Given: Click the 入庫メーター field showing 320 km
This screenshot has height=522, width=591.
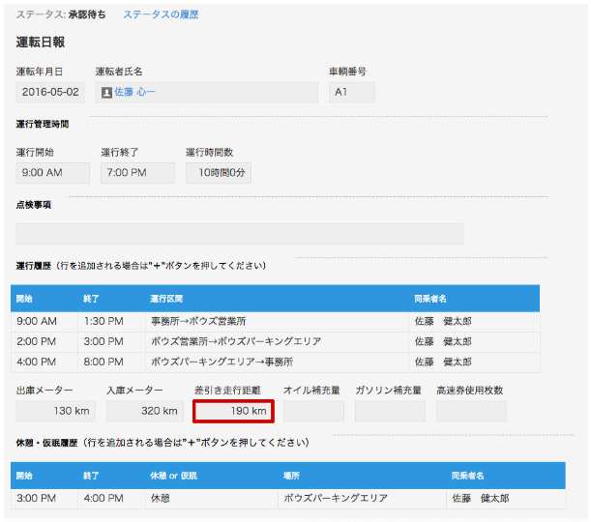Looking at the screenshot, I should pos(144,412).
